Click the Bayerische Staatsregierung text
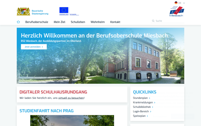Screen dimensions: 201x126 pos(40,12)
